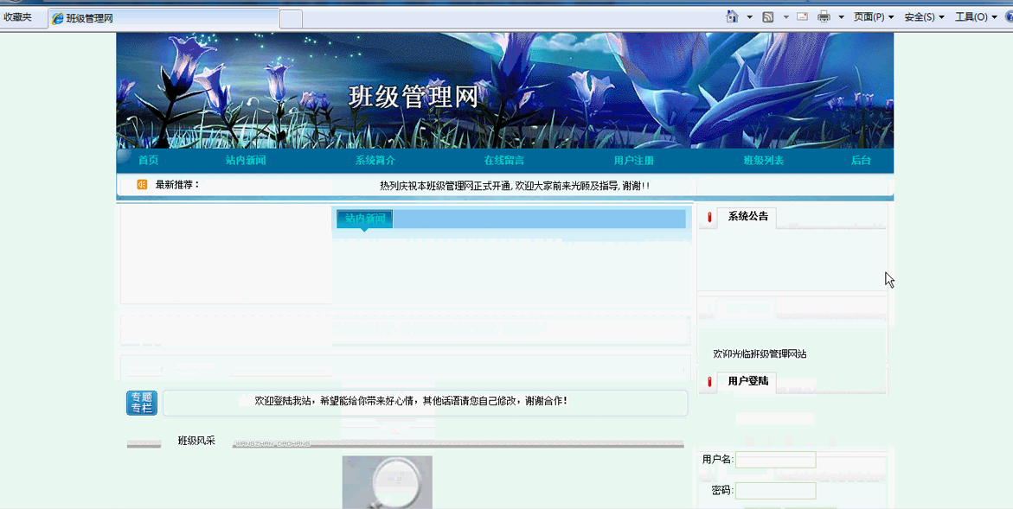Select the 班级管理网 browser tab
1013x509 pixels.
tap(164, 18)
